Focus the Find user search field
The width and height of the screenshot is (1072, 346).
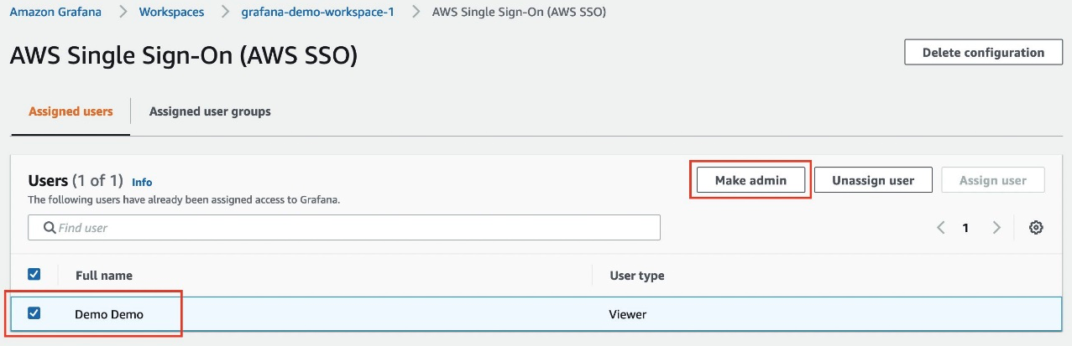344,228
